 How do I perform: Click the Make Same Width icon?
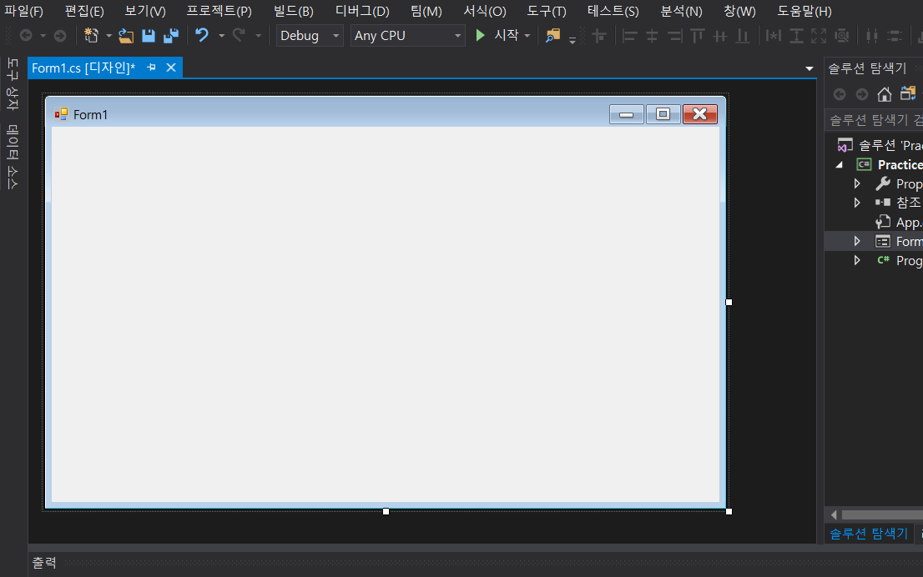[x=774, y=36]
